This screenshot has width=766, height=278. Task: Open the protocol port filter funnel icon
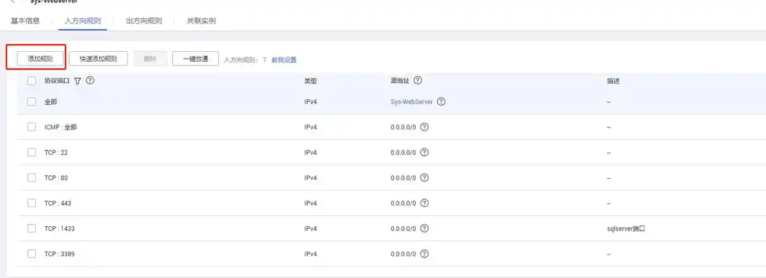[78, 81]
